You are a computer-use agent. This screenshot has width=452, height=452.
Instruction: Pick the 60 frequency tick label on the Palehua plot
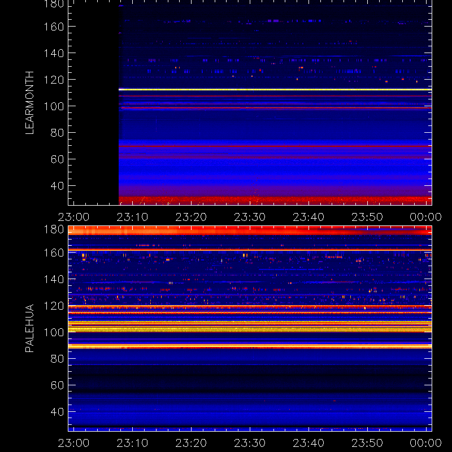[57, 385]
